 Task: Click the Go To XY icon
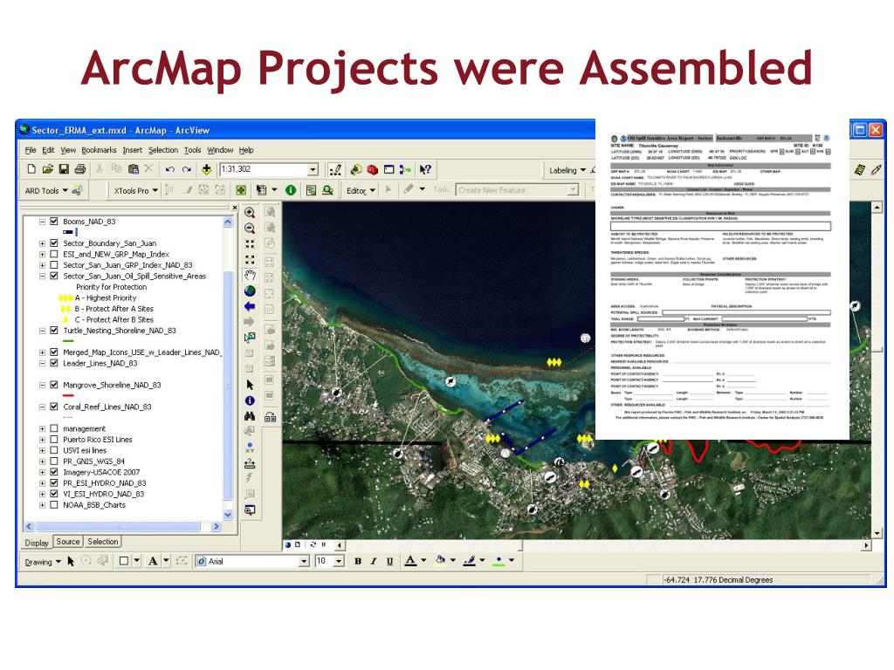pyautogui.click(x=250, y=448)
